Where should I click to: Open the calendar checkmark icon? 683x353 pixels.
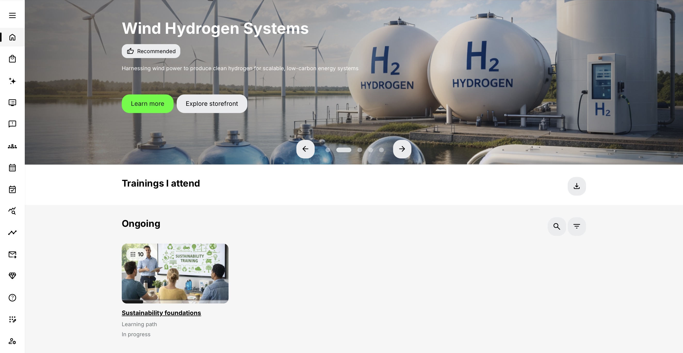coord(12,189)
